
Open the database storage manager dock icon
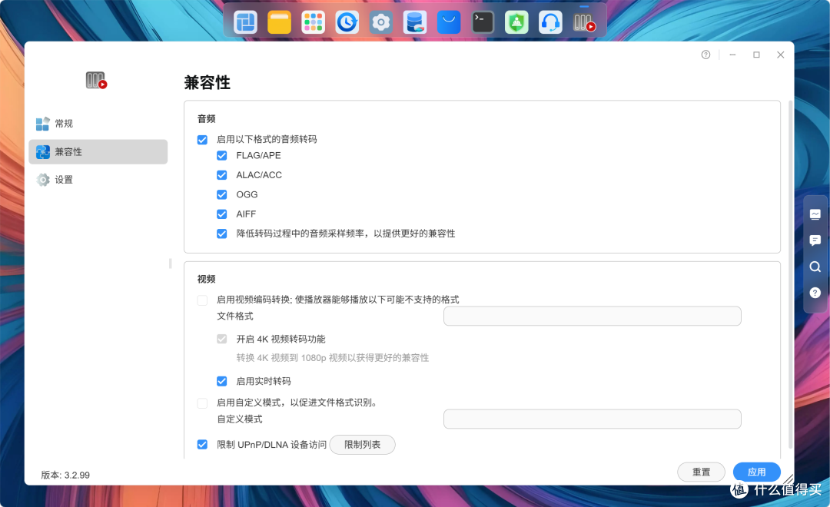414,22
